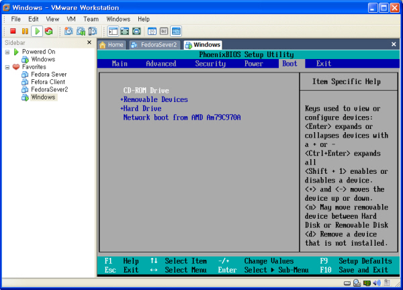Select Fefora Client in Favorites
403x290 pixels.
click(x=48, y=82)
